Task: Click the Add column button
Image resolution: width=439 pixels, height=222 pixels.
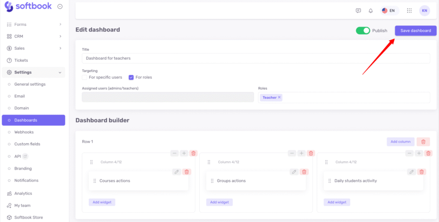Action: point(400,142)
